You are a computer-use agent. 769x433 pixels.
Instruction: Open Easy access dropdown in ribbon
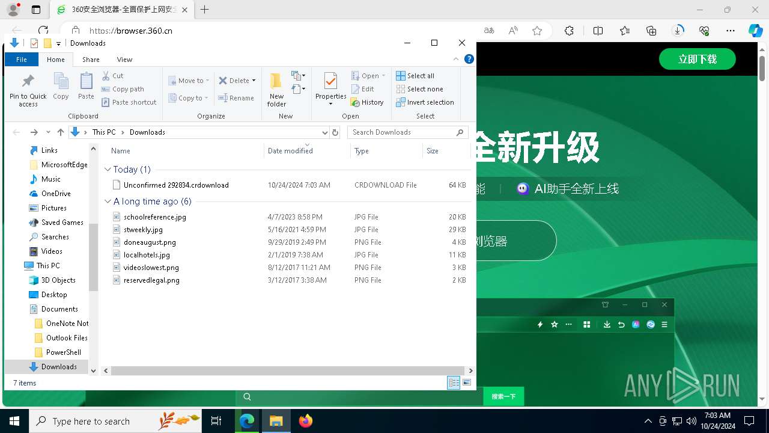299,90
